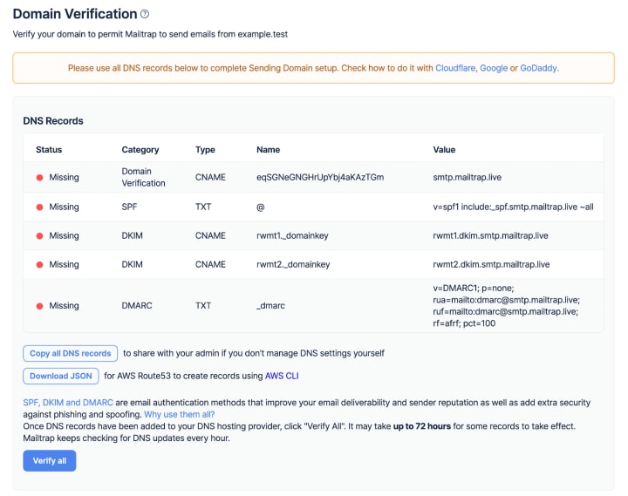The image size is (628, 496).
Task: Select the name eqSGNeGNGHrUpYbj4aKAzTGm
Action: pyautogui.click(x=320, y=177)
